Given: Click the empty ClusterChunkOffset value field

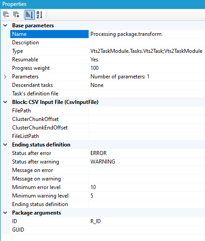Looking at the screenshot, I should (147, 119).
